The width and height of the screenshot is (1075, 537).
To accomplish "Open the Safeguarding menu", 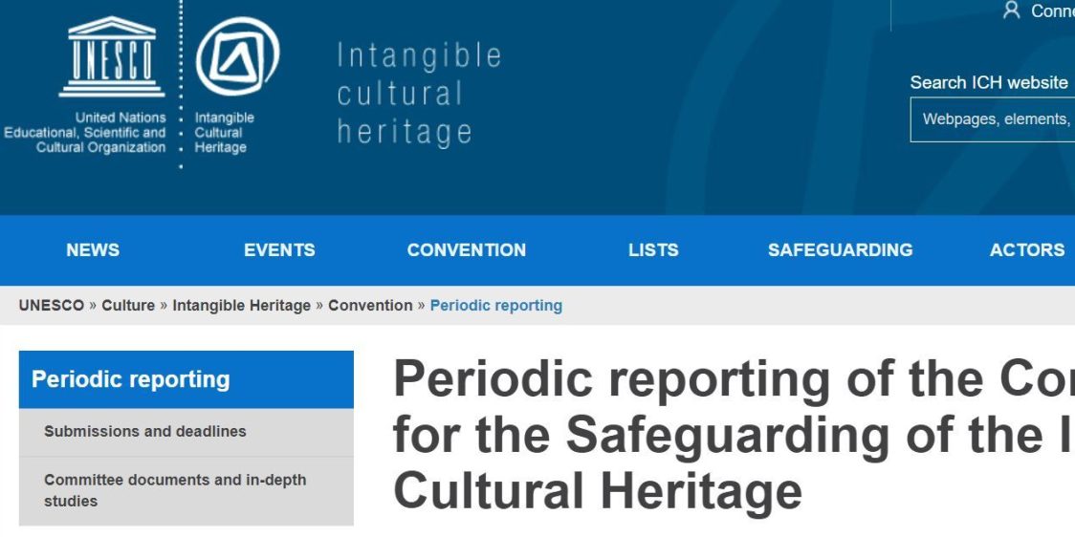I will [840, 250].
